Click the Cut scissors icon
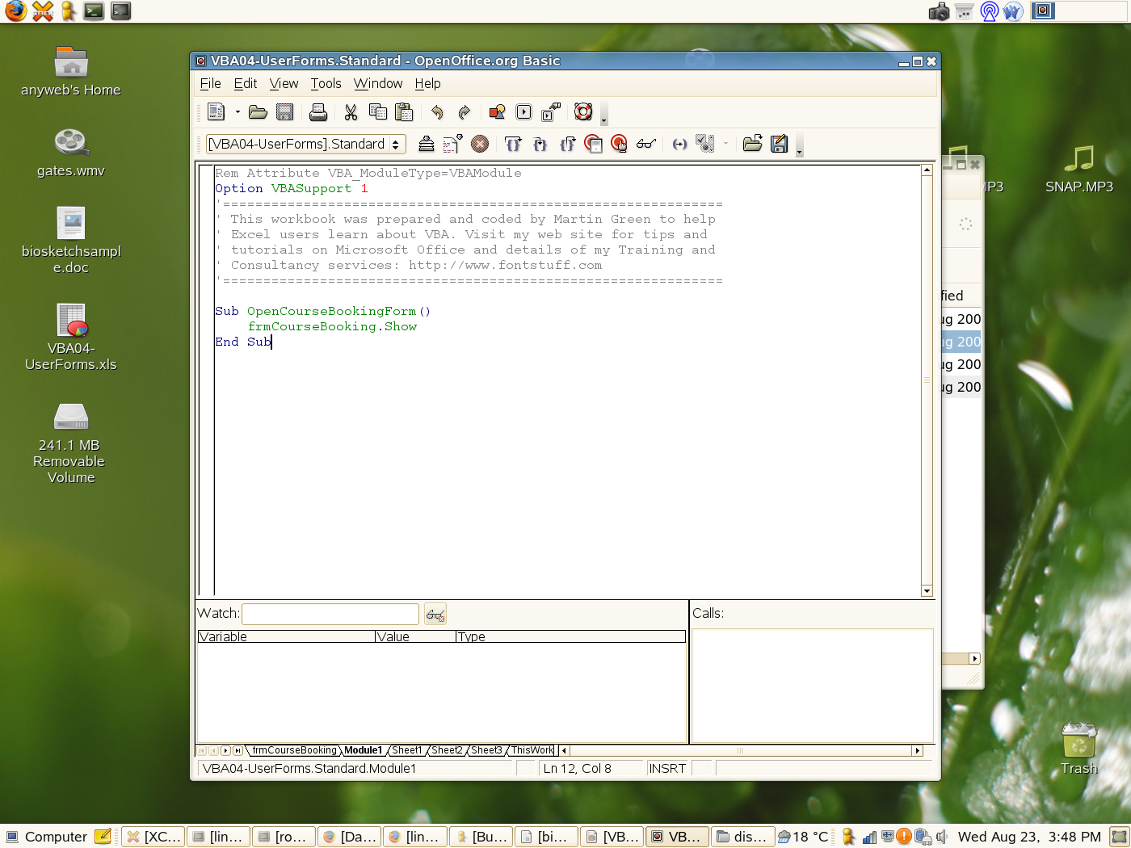1131x848 pixels. 351,112
